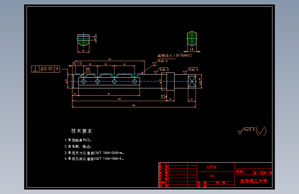Click the perpendicularity symbol in the tolerance frame
This screenshot has width=299, height=194.
[35, 69]
